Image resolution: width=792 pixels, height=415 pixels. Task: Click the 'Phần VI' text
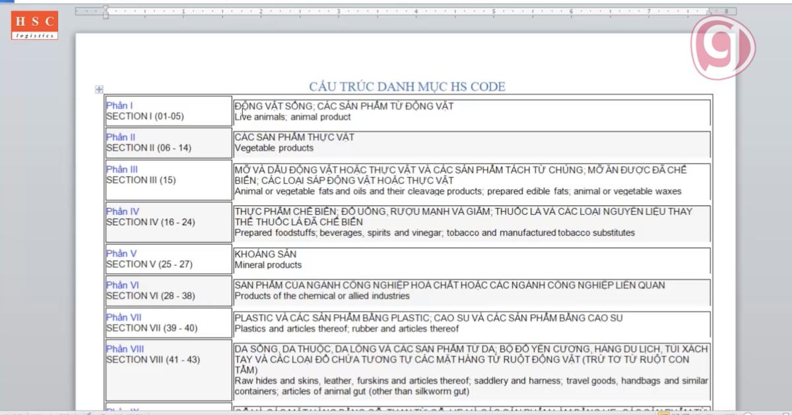tap(123, 285)
